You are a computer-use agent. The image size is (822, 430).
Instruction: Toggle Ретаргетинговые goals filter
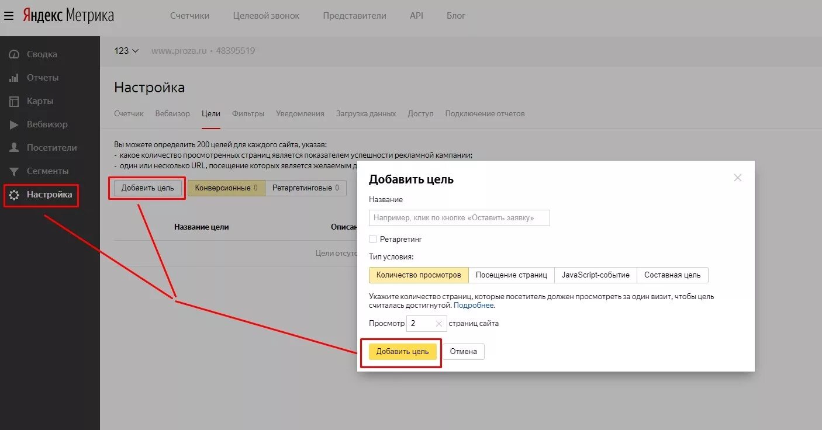pyautogui.click(x=306, y=188)
